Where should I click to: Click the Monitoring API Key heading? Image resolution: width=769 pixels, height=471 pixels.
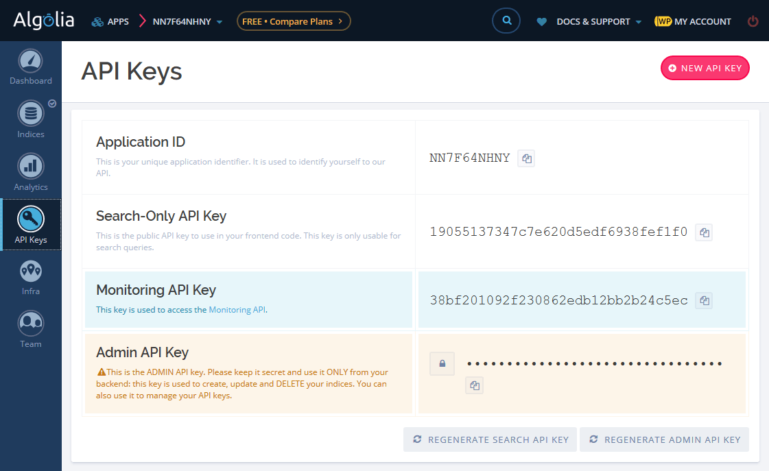[156, 289]
